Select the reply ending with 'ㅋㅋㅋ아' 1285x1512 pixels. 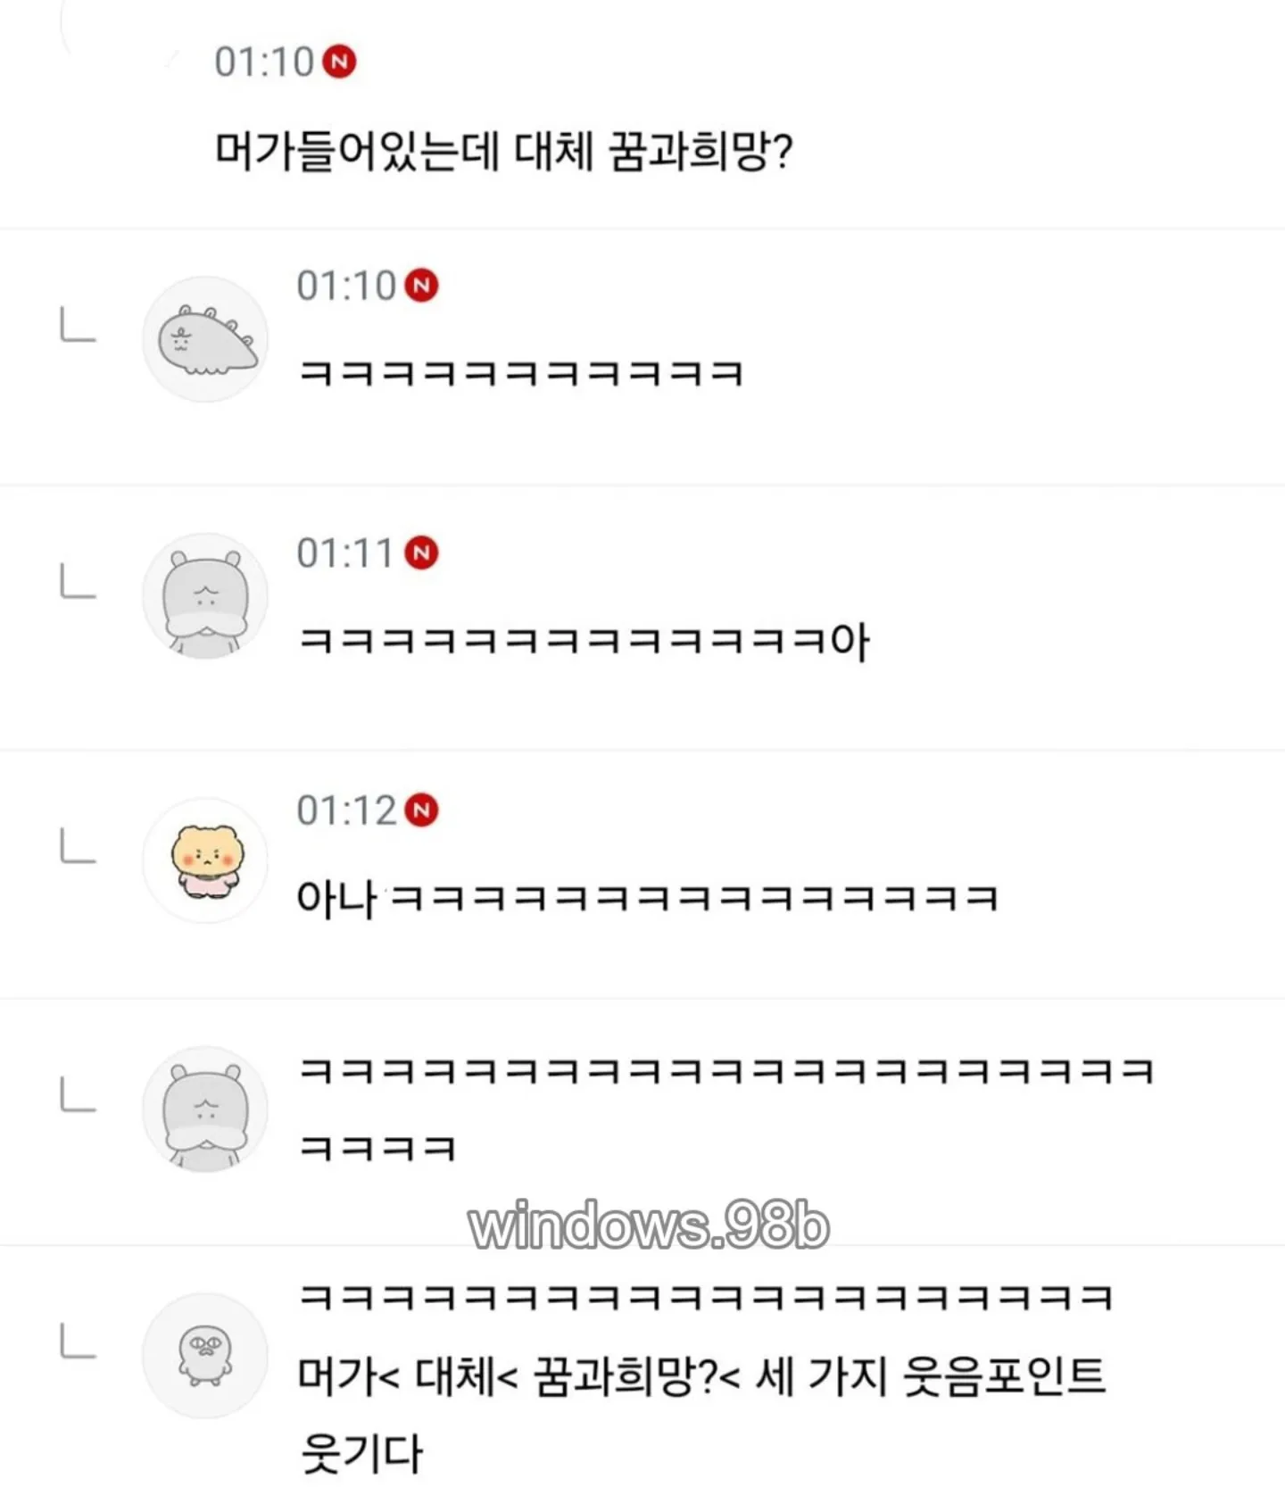[x=584, y=641]
